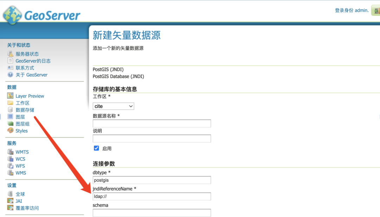Viewport: 380px width, 217px height.
Task: Click the 登录身份 admin. text
Action: 351,10
